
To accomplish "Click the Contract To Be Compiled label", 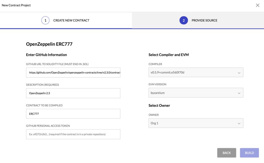I will coord(44,105).
